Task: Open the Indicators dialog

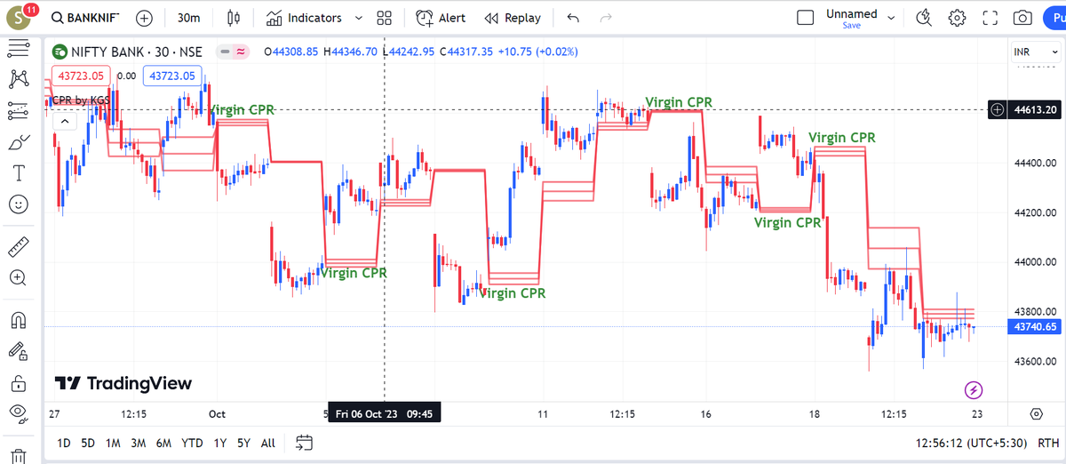Action: [x=304, y=18]
